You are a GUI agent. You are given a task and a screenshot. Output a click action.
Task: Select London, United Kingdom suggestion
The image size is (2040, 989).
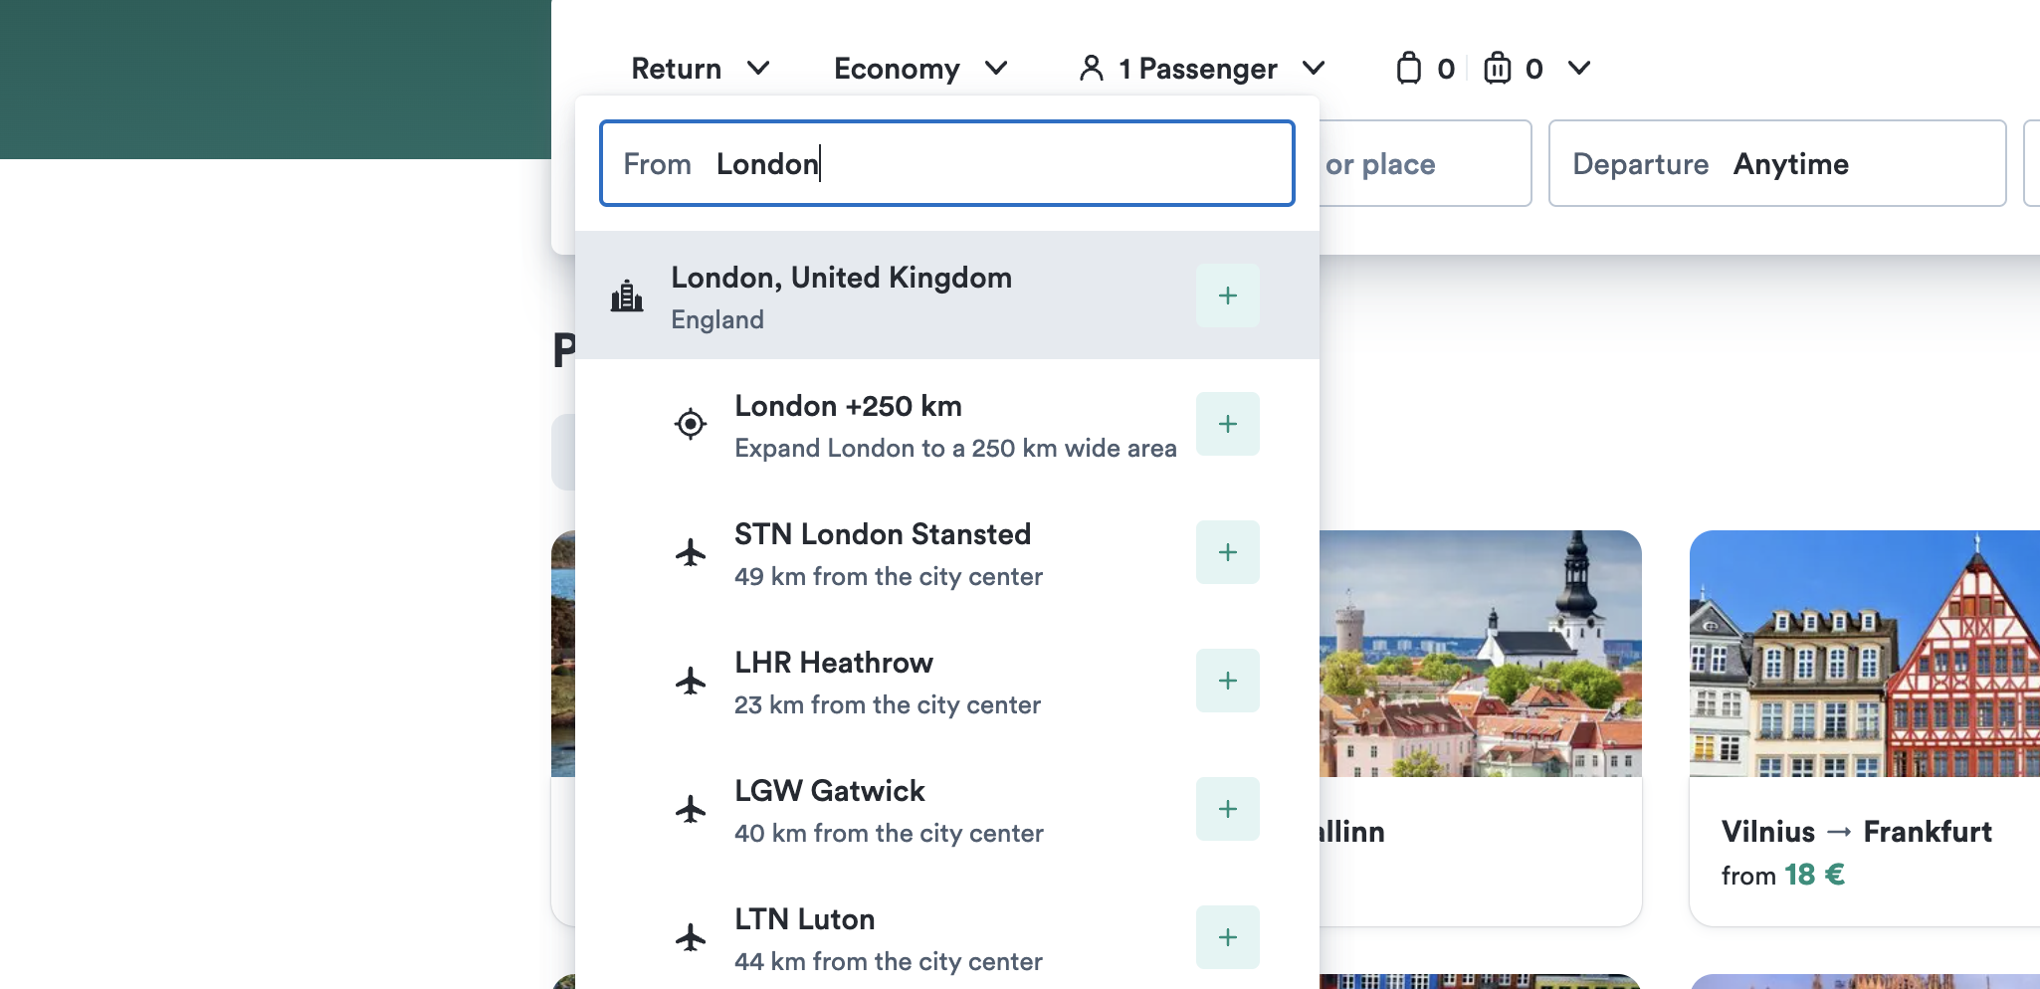[947, 296]
